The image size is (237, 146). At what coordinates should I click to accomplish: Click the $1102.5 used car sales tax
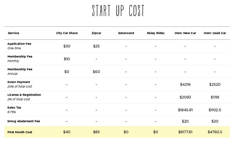215,110
